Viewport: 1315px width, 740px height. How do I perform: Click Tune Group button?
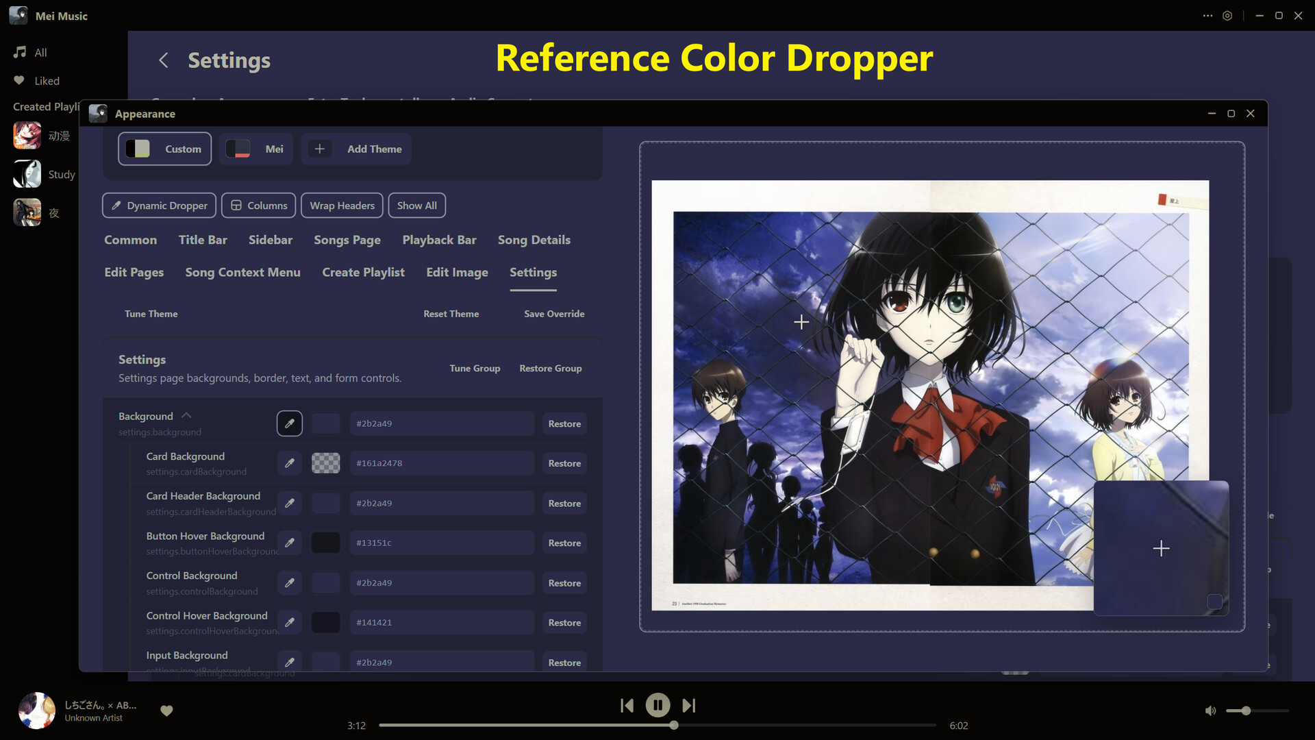click(x=475, y=368)
